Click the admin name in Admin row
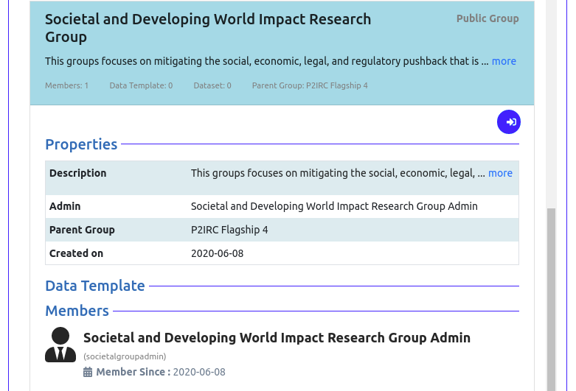This screenshot has height=391, width=576. tap(334, 206)
